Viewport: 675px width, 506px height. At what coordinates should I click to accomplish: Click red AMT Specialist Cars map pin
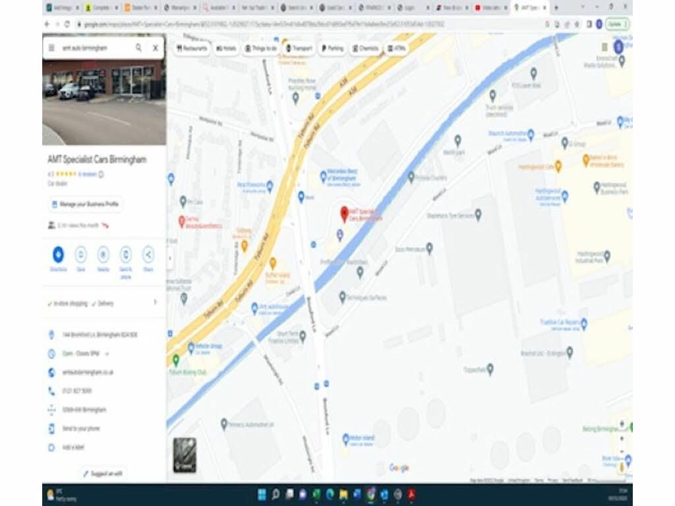[x=343, y=213]
